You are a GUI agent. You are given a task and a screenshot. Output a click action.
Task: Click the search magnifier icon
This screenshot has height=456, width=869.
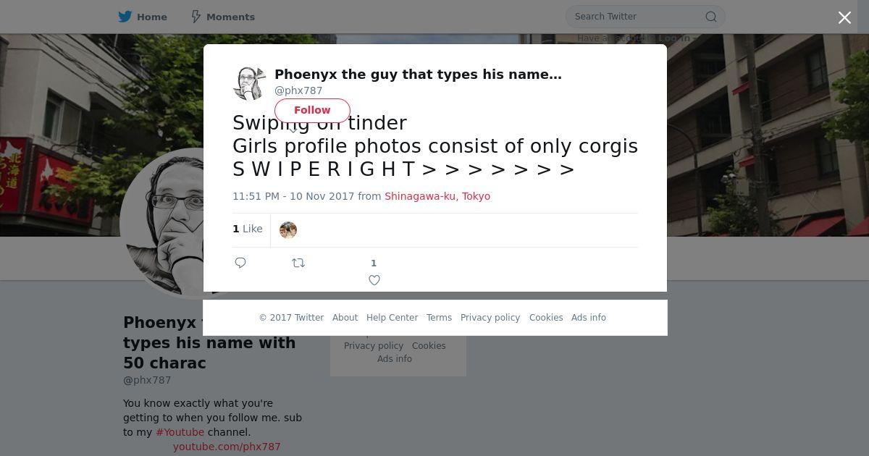pyautogui.click(x=710, y=17)
